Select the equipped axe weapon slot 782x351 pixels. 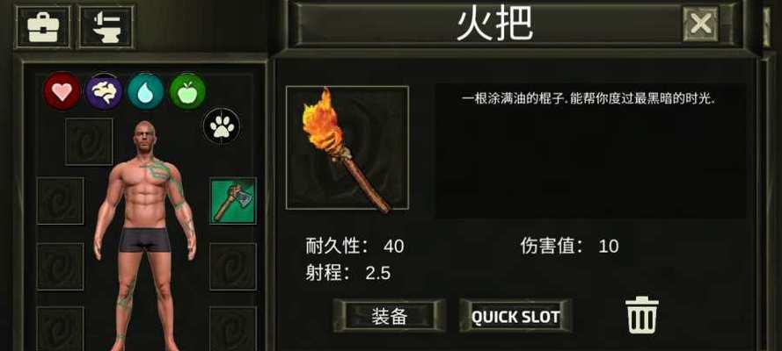click(233, 201)
